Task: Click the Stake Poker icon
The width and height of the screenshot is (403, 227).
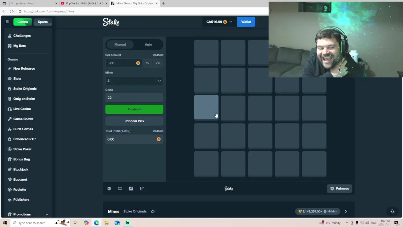Action: point(9,149)
